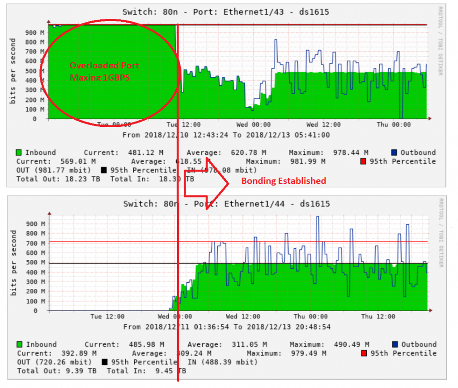Click the blue Outbound swatch in top legend
This screenshot has height=388, width=458.
click(394, 152)
